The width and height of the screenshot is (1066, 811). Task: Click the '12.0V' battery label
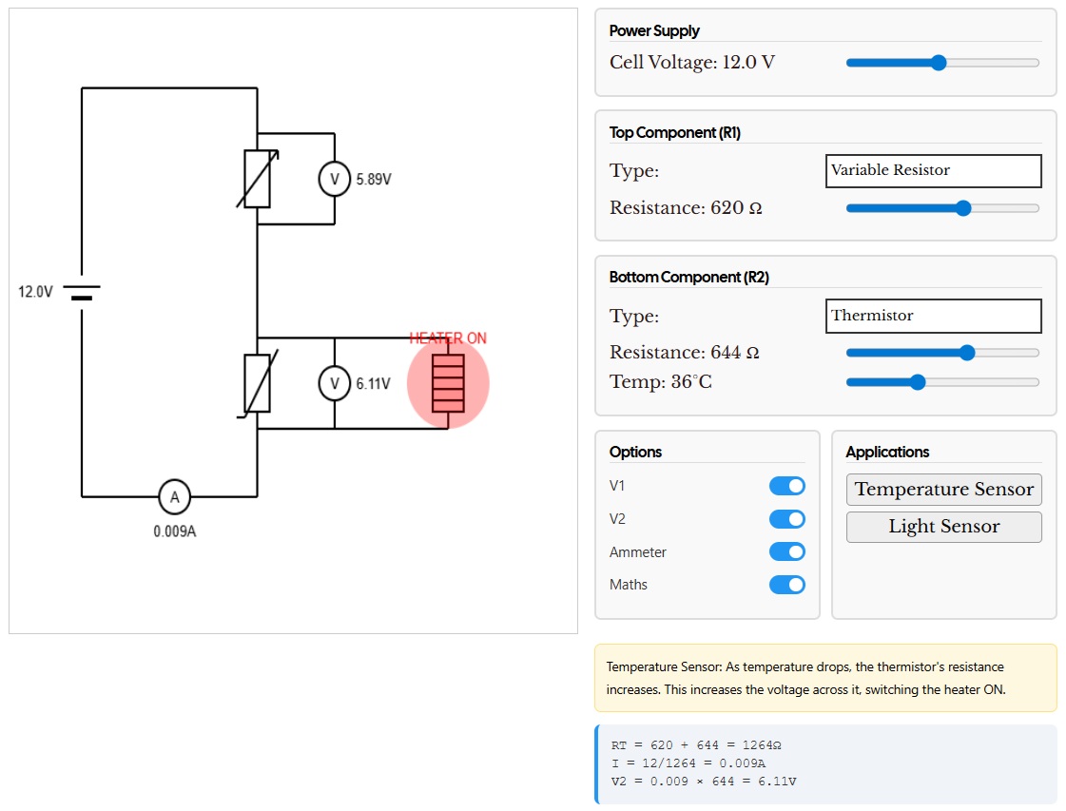click(x=35, y=292)
